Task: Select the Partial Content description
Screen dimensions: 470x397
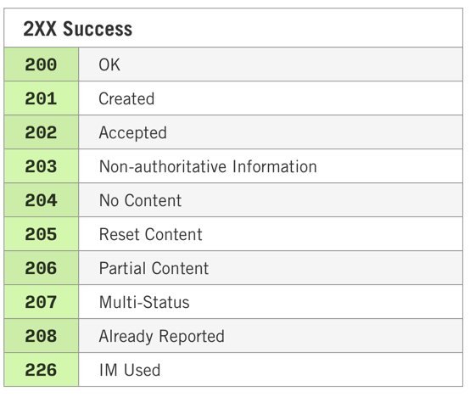Action: click(x=154, y=268)
